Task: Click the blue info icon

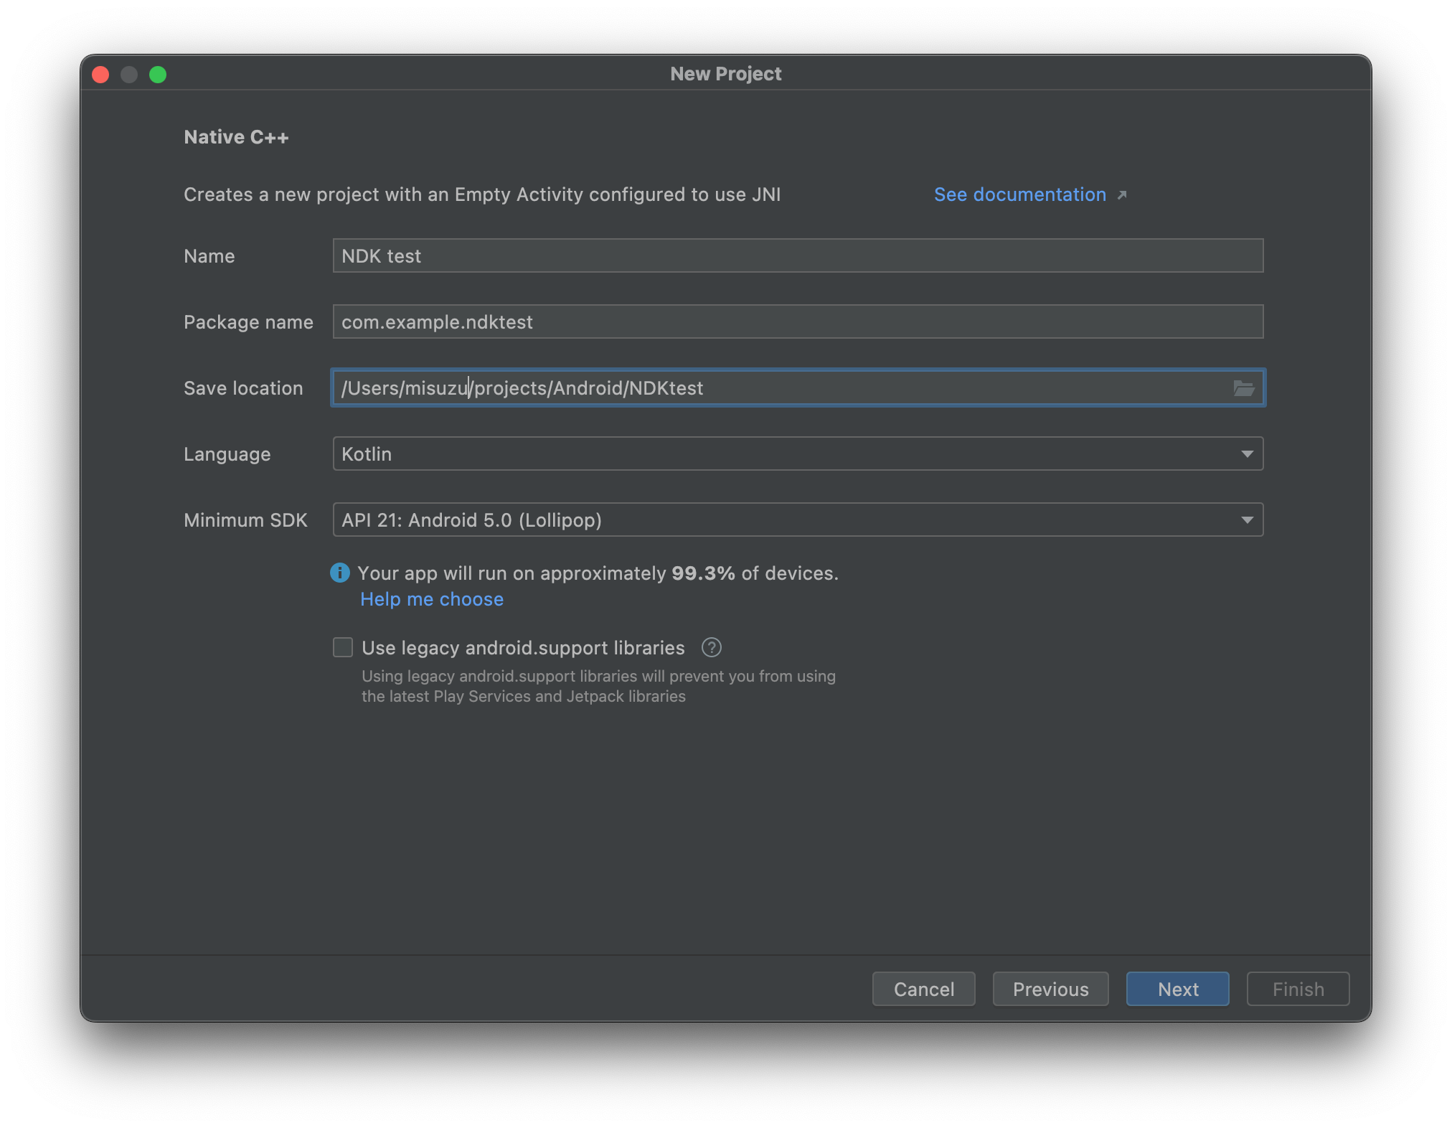Action: pyautogui.click(x=339, y=573)
